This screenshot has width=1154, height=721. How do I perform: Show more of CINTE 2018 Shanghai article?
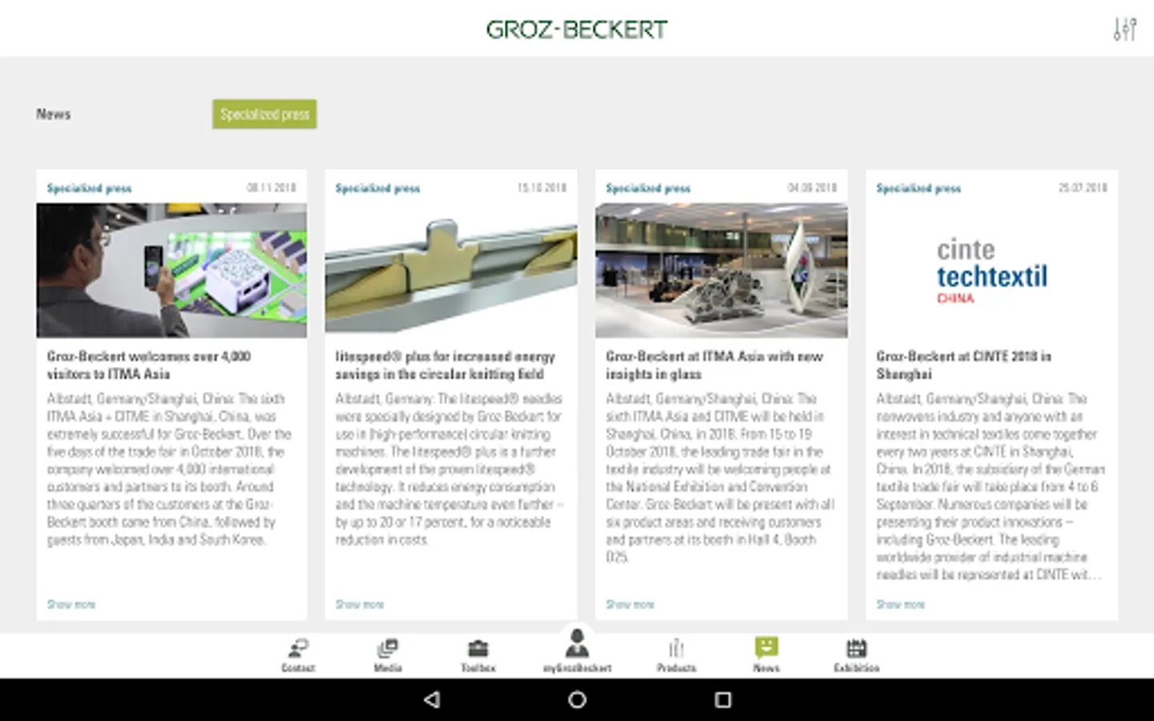pyautogui.click(x=901, y=604)
